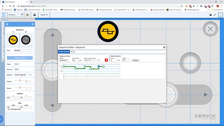
Task: Click the Size Height field
Action: pyautogui.click(x=26, y=107)
